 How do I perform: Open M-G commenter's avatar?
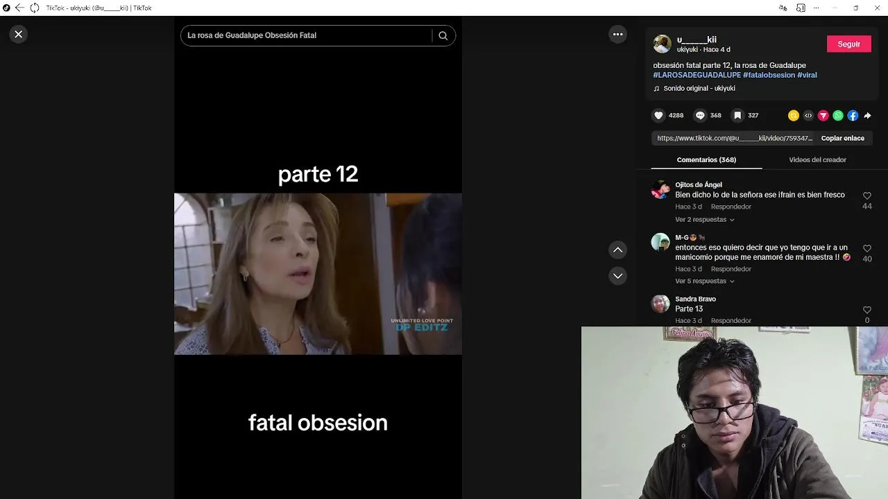tap(660, 243)
